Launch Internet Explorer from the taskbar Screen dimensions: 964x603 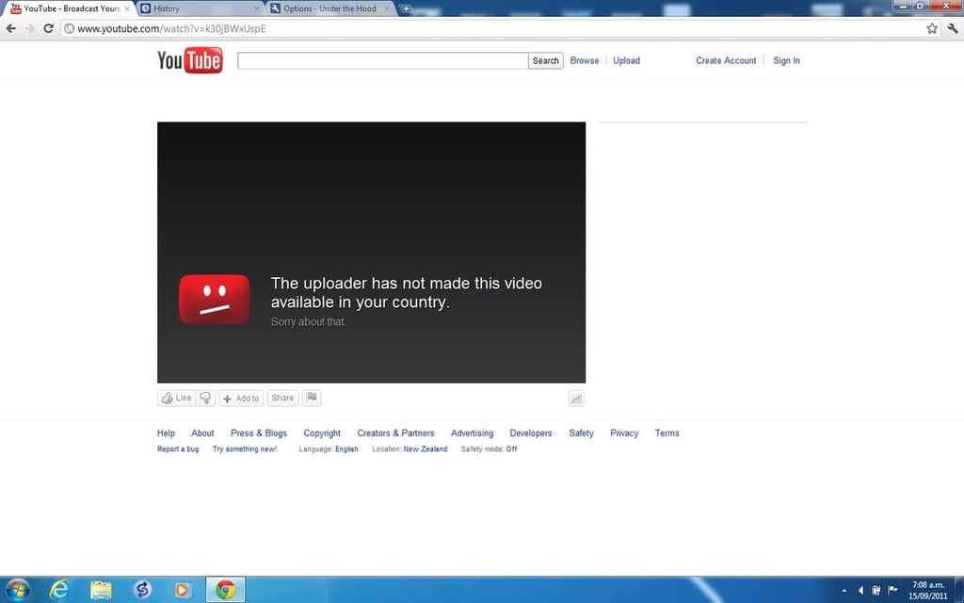point(59,590)
